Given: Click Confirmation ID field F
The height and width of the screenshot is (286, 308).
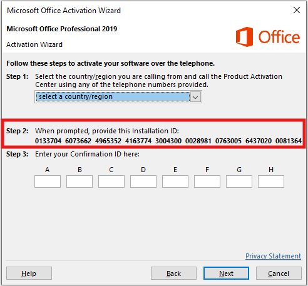Looking at the screenshot, I should pyautogui.click(x=207, y=181).
